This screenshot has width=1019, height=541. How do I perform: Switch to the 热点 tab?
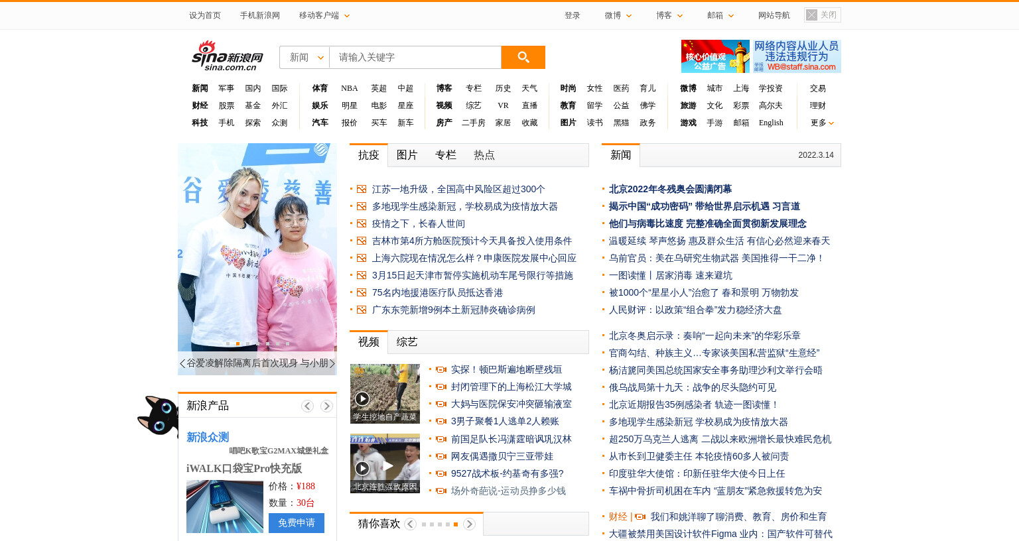click(x=484, y=155)
